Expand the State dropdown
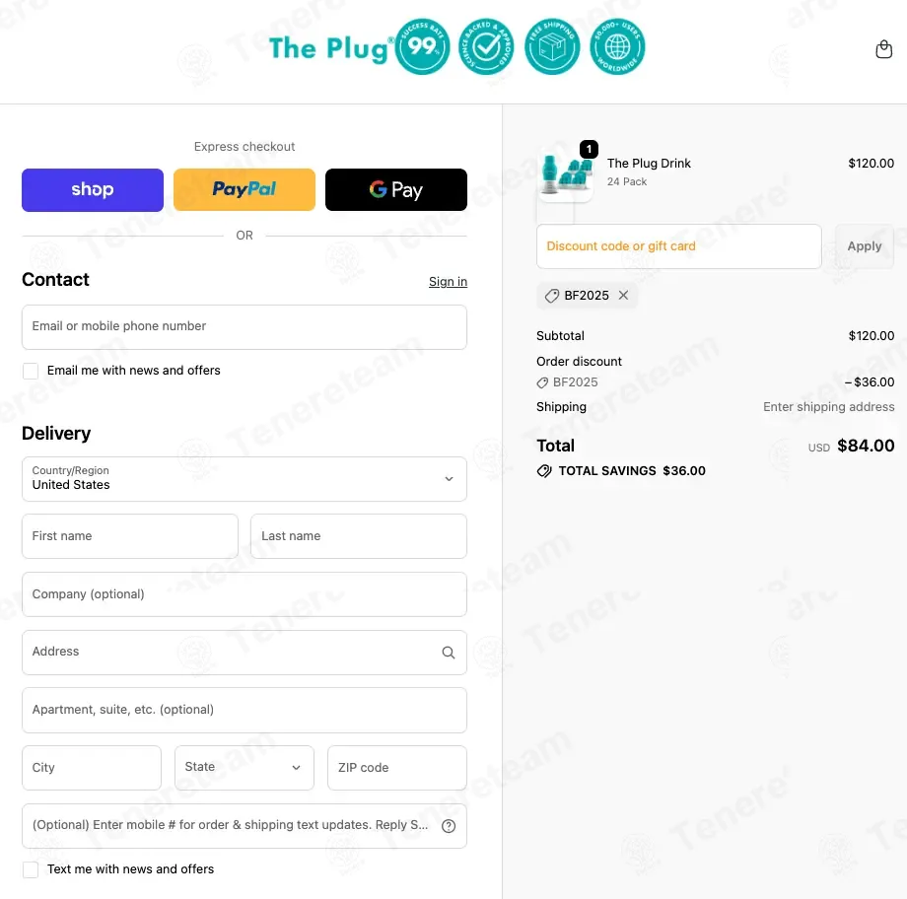 coord(244,768)
